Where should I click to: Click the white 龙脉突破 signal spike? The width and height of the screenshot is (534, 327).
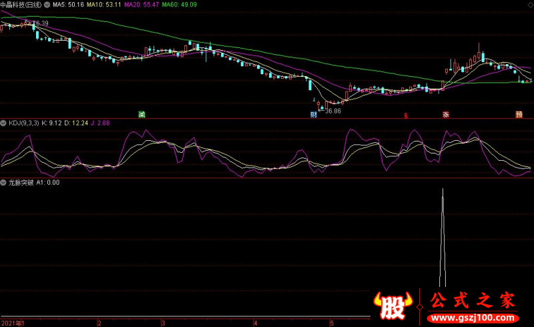click(x=443, y=238)
